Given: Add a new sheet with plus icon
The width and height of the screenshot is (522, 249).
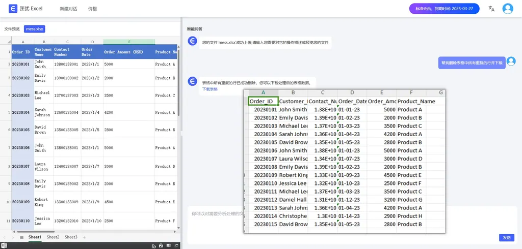Looking at the screenshot, I should tap(84, 237).
